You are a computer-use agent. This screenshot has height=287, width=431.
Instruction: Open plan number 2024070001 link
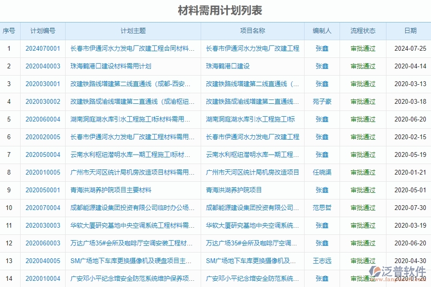coord(42,48)
